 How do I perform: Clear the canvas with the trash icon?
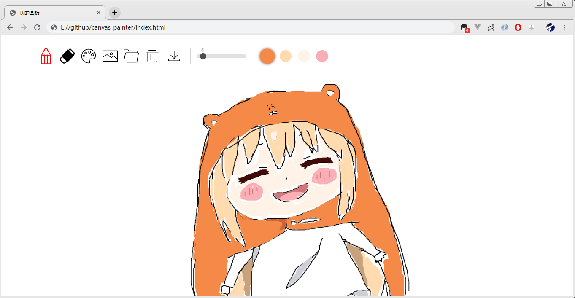click(152, 56)
